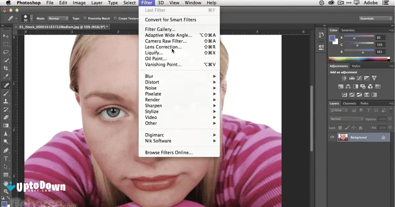The image size is (395, 207).
Task: Open the Mode dropdown in the options bar
Action: click(58, 18)
